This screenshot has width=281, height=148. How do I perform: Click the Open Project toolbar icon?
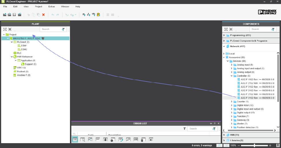pos(9,15)
